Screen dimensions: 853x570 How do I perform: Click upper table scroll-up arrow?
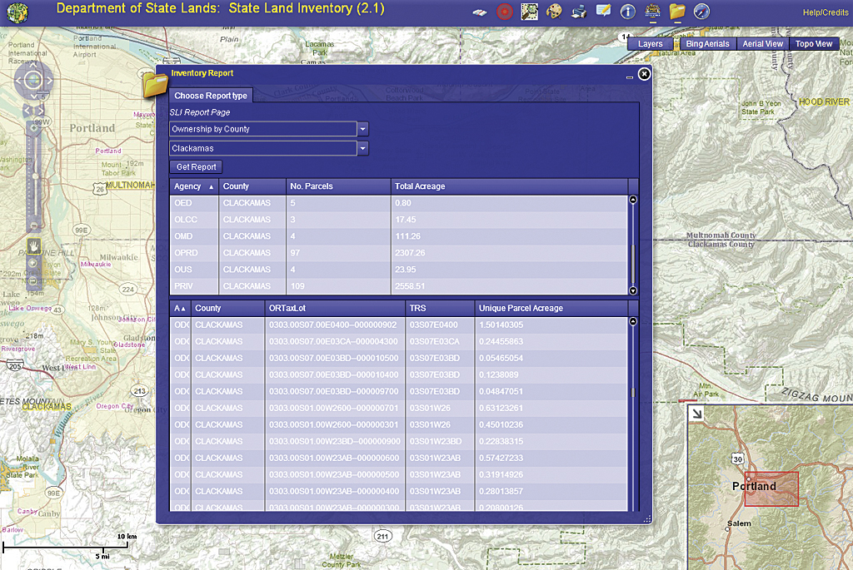click(x=633, y=200)
